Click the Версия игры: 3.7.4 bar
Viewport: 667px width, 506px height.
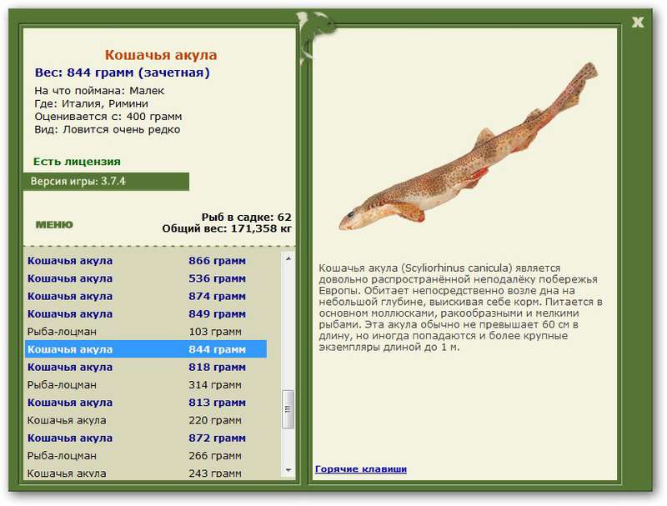tap(106, 182)
